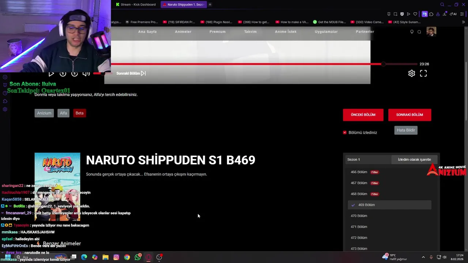Open the translate extension icon

tap(424, 14)
